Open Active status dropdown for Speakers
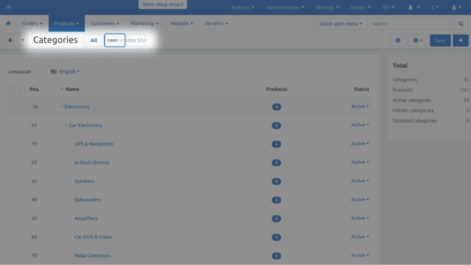The image size is (471, 265). [360, 181]
